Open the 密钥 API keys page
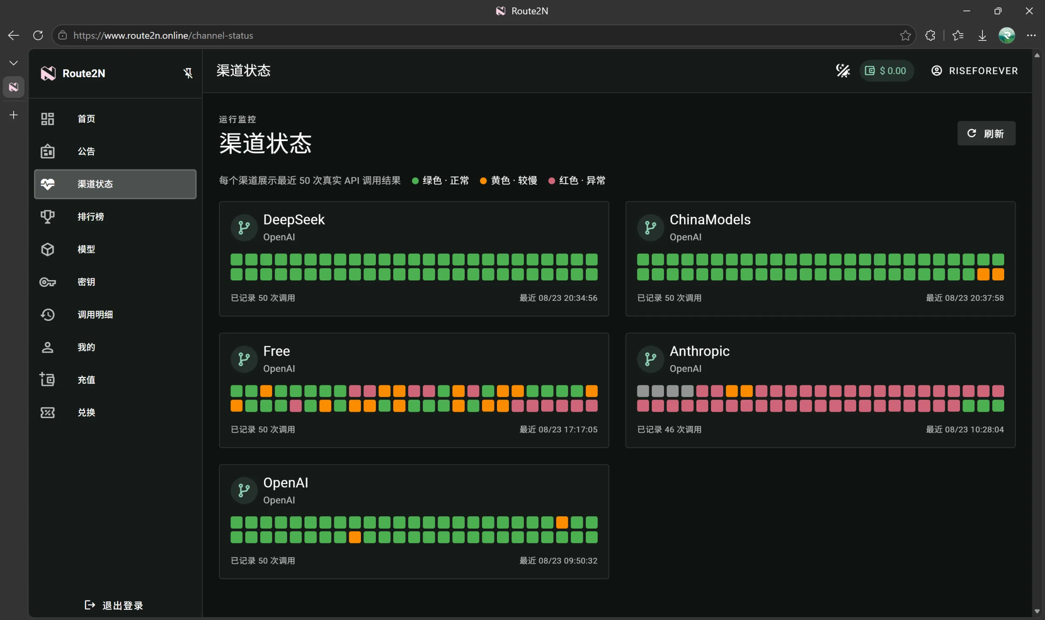The height and width of the screenshot is (620, 1045). 115,282
